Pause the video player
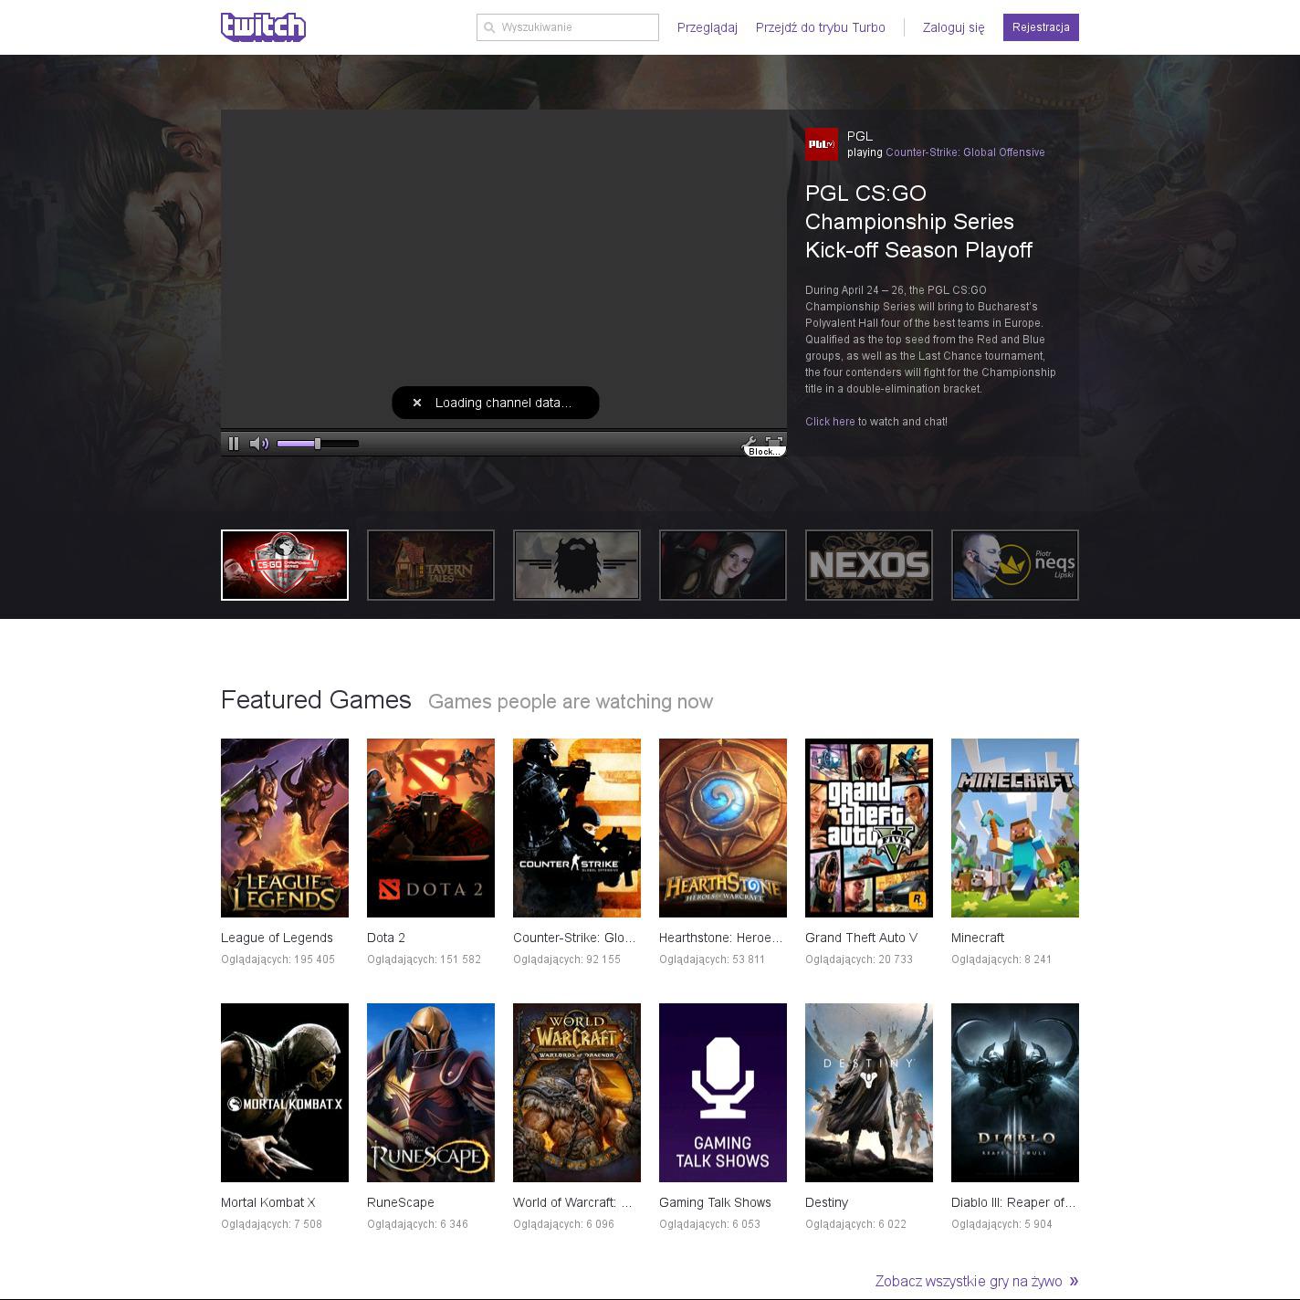The image size is (1300, 1300). pos(234,444)
